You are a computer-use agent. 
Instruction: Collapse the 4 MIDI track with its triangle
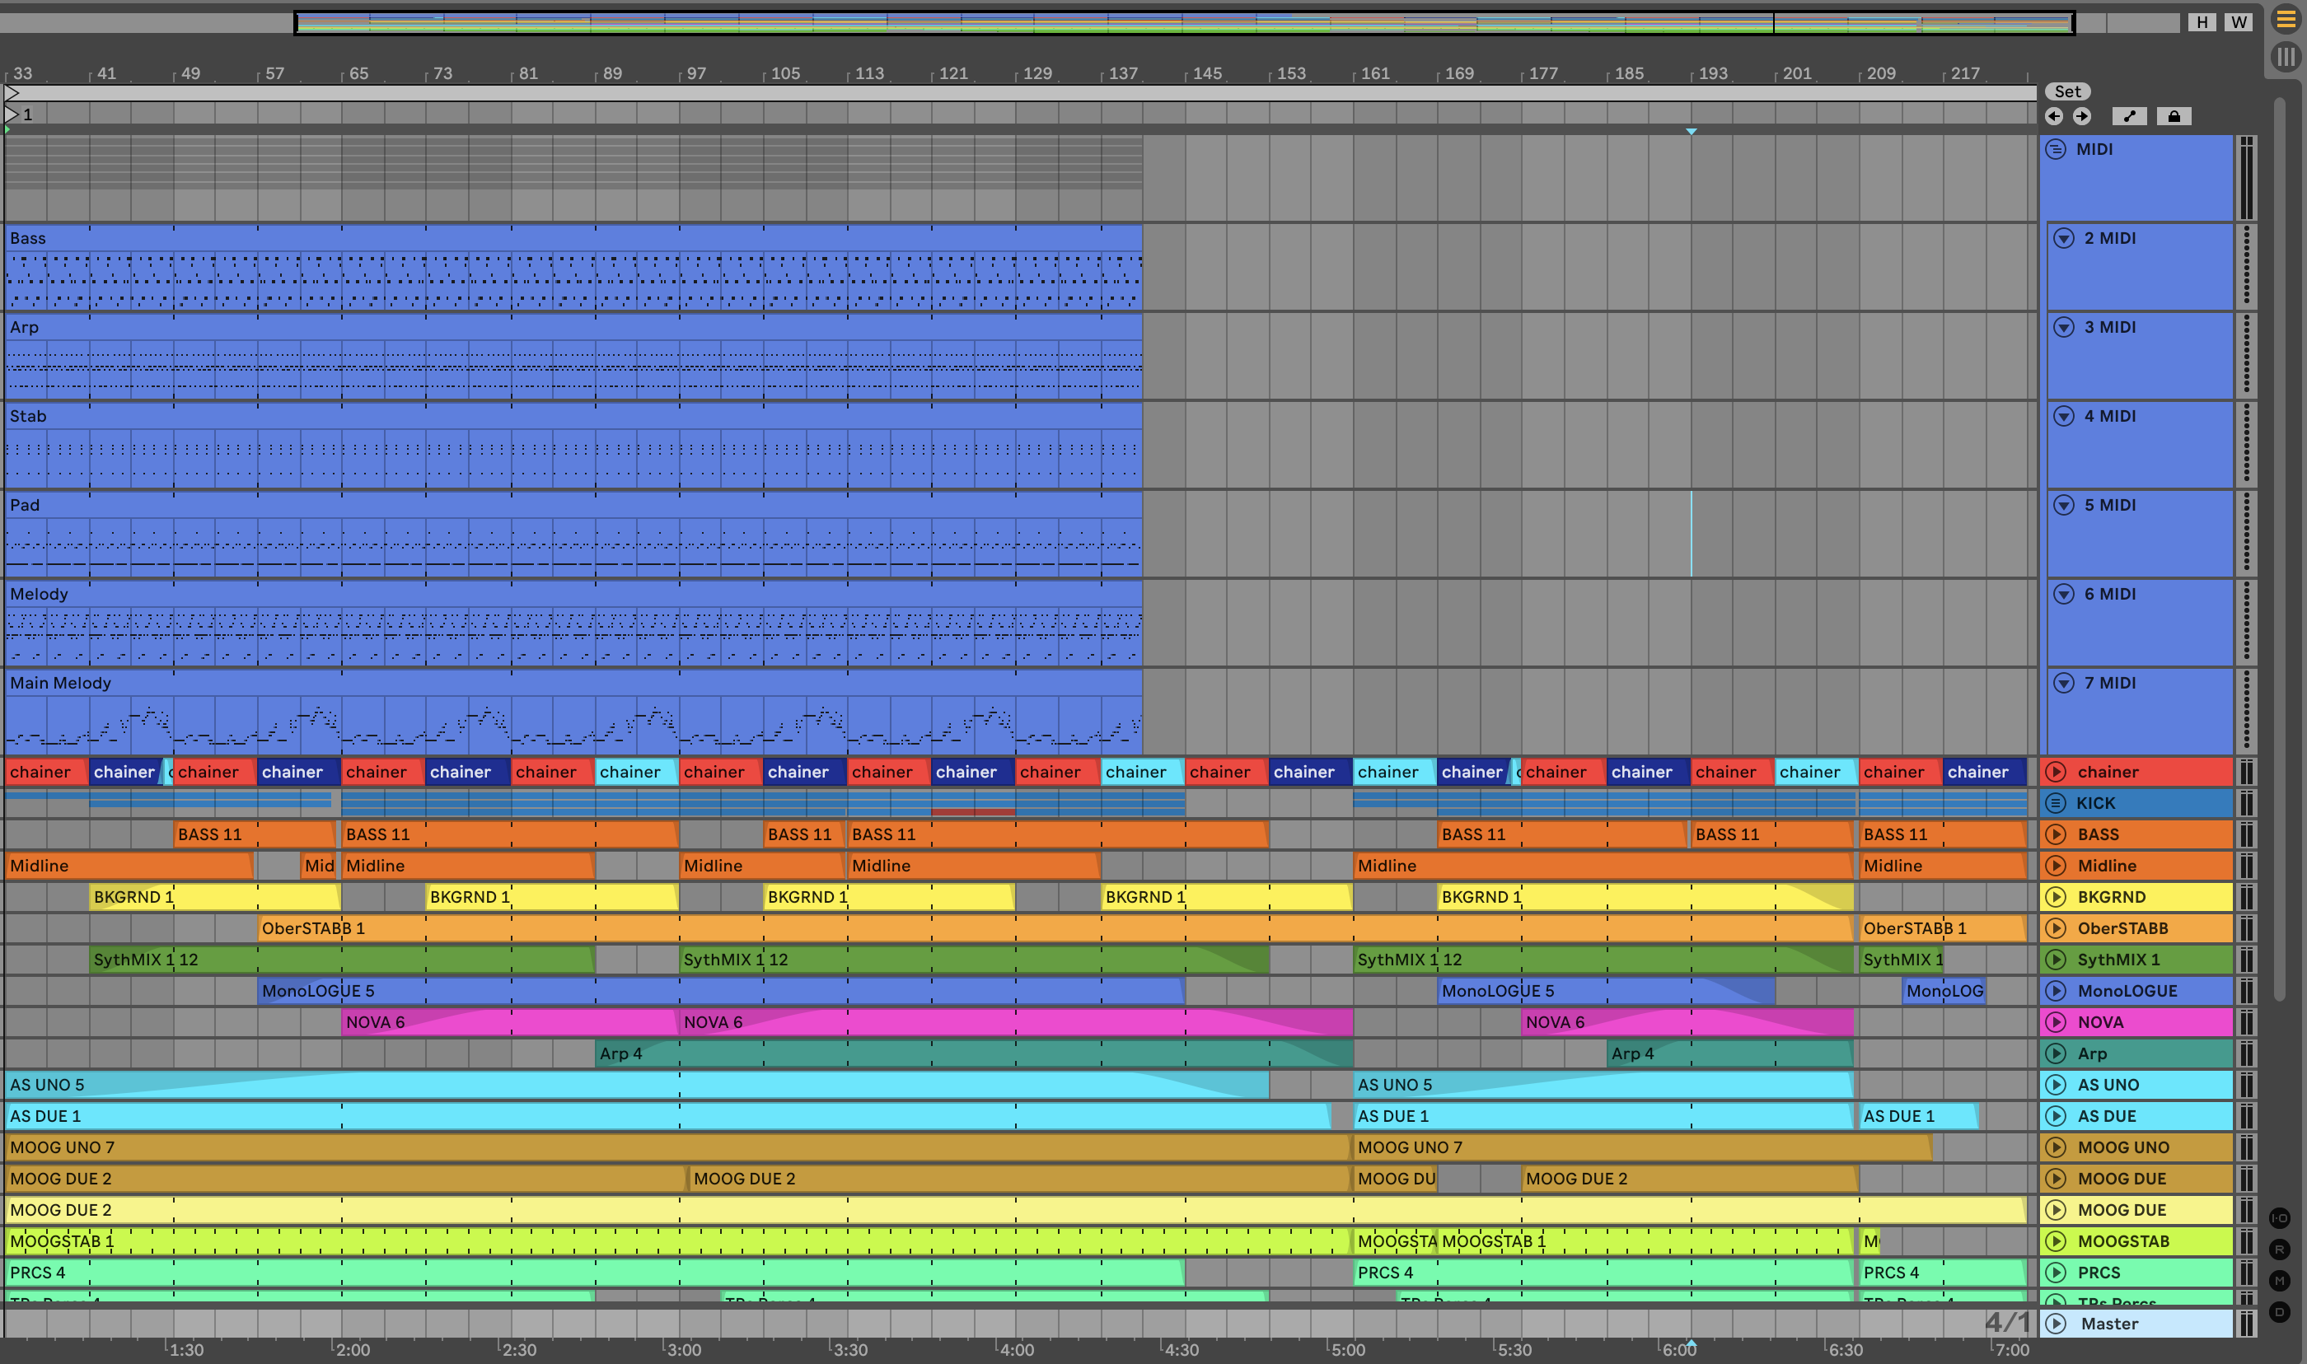2063,417
